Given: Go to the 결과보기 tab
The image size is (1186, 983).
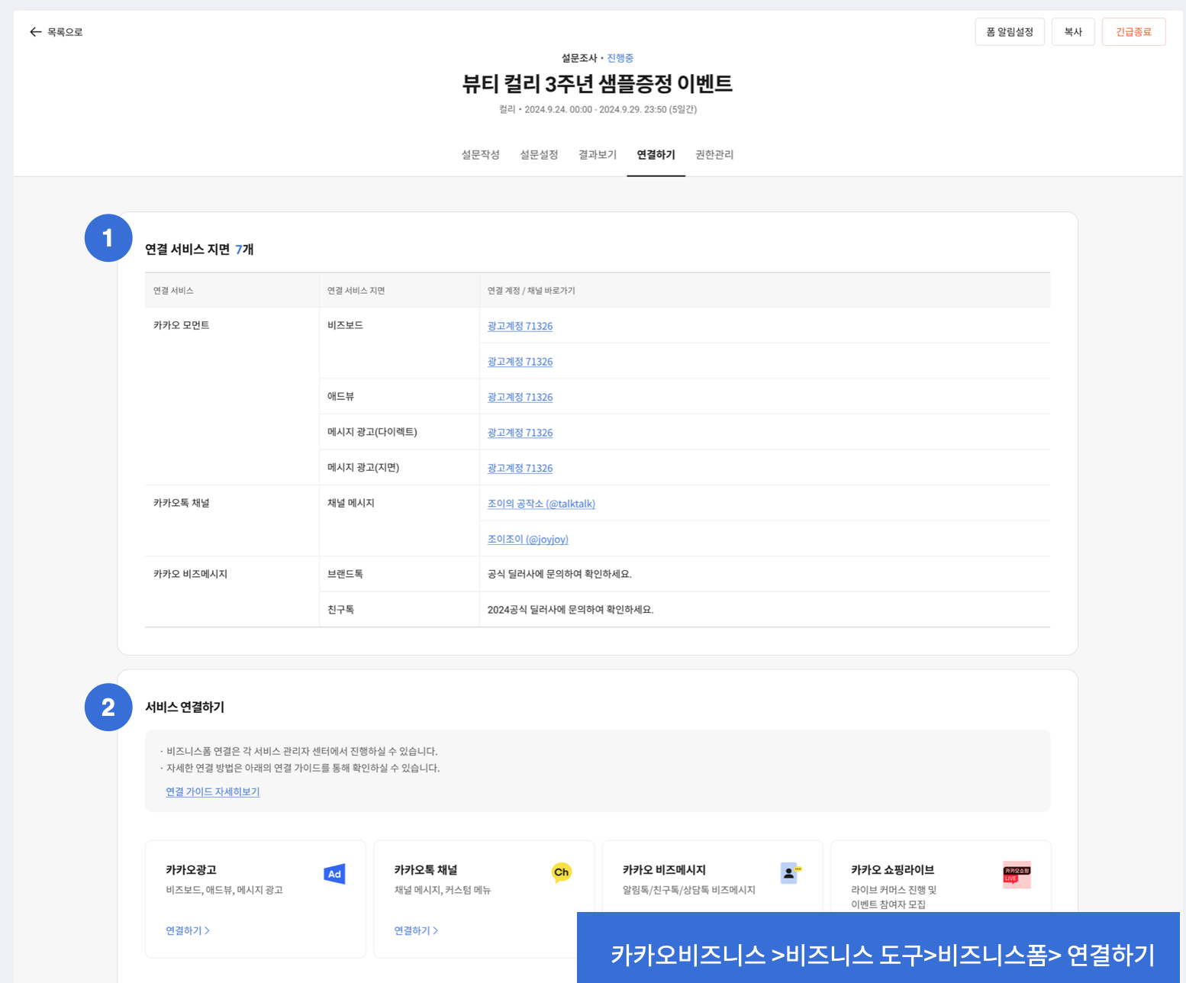Looking at the screenshot, I should tap(597, 155).
